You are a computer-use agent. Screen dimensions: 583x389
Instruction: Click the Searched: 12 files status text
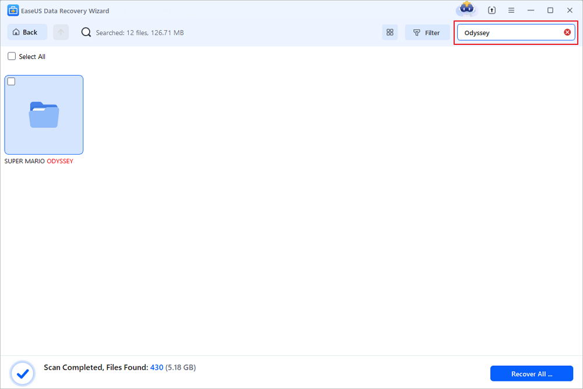click(x=140, y=33)
